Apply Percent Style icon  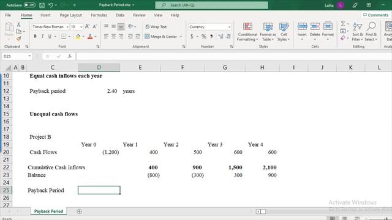click(204, 37)
